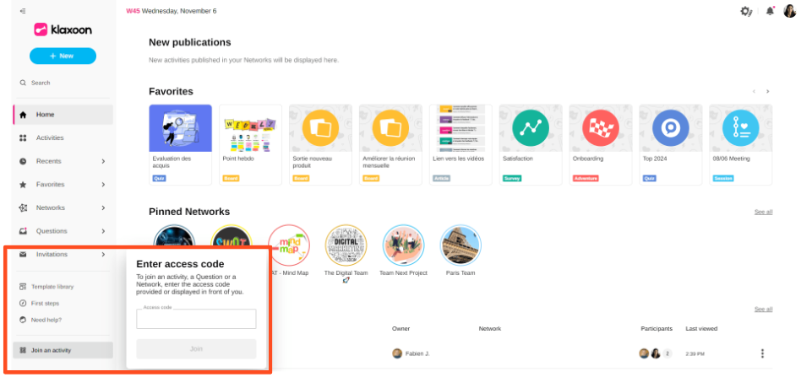Click the Klaxoon logo
The height and width of the screenshot is (377, 801).
pyautogui.click(x=63, y=30)
